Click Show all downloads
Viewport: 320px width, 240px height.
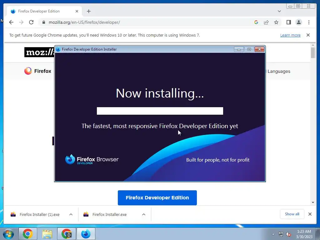[292, 214]
